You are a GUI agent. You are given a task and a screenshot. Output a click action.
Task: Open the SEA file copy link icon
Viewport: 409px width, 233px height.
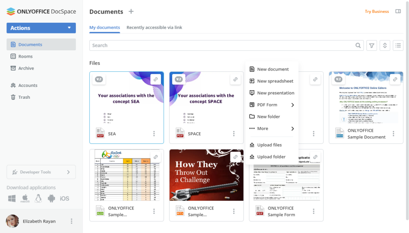[x=155, y=79]
